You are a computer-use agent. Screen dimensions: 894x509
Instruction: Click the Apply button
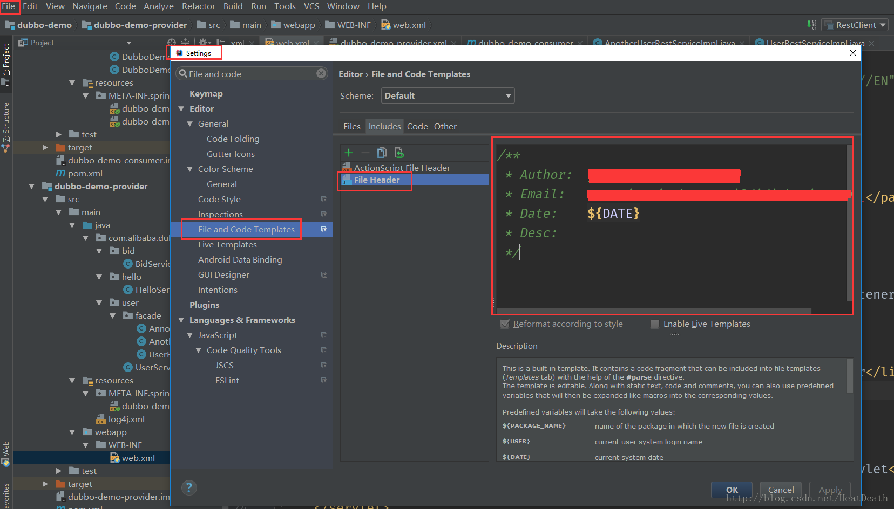(830, 490)
